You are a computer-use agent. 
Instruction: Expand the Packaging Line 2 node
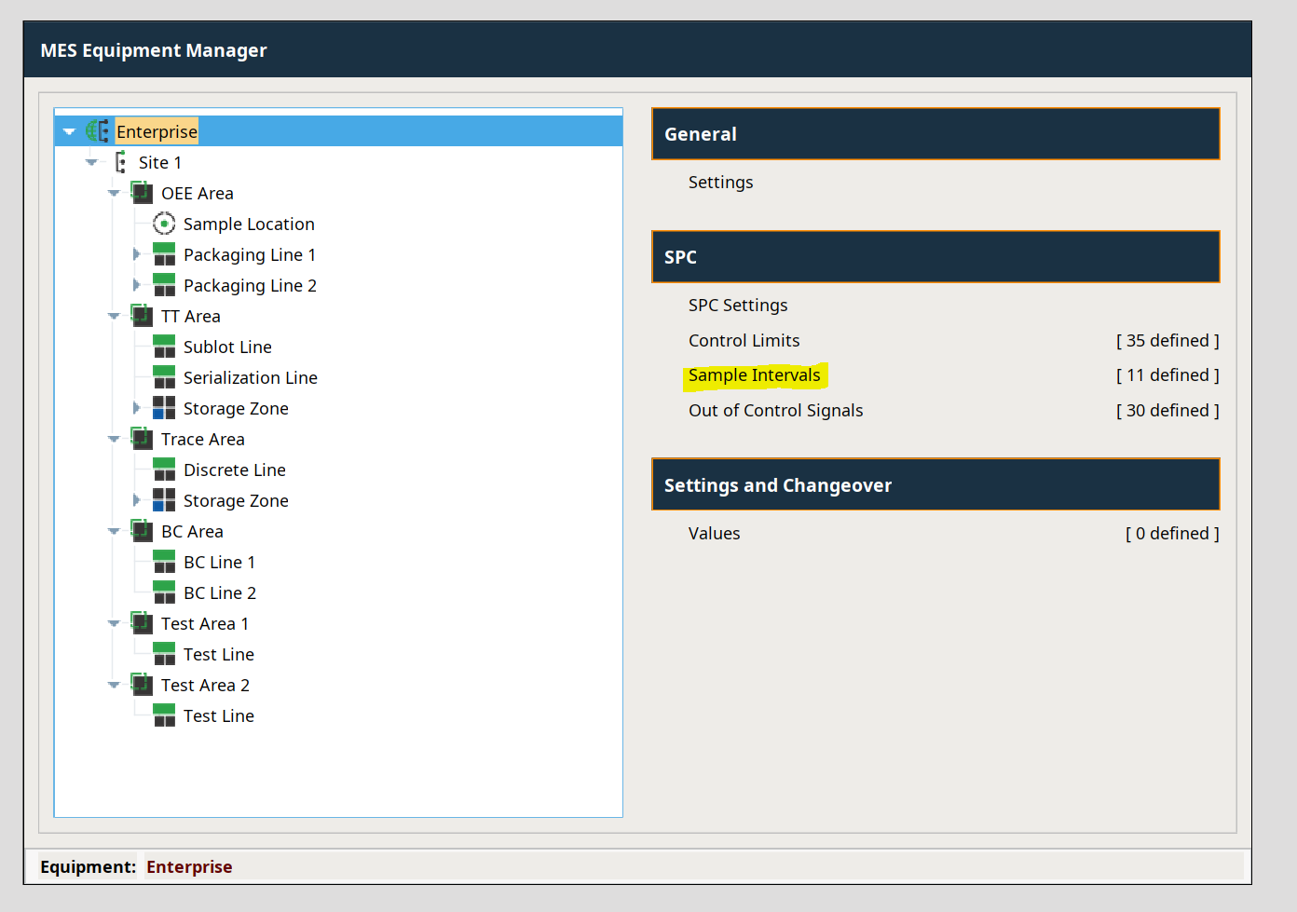pos(136,285)
